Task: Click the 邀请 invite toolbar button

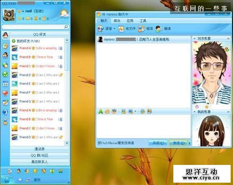Action: tap(163, 28)
